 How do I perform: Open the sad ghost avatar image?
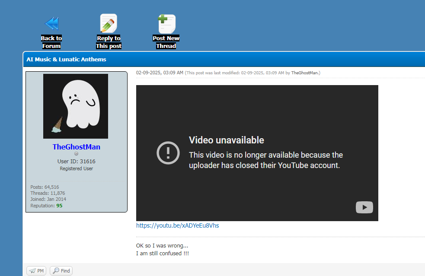point(76,106)
